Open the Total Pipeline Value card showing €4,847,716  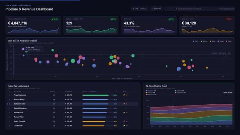point(33,25)
